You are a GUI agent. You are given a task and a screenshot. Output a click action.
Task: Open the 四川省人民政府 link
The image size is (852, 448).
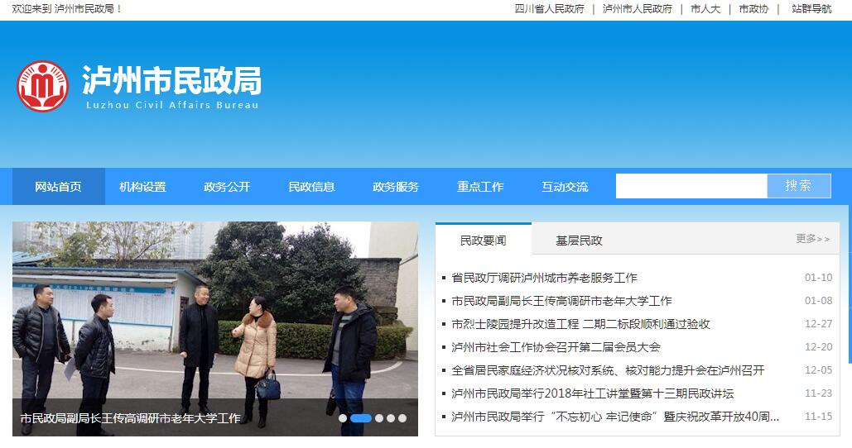[549, 9]
